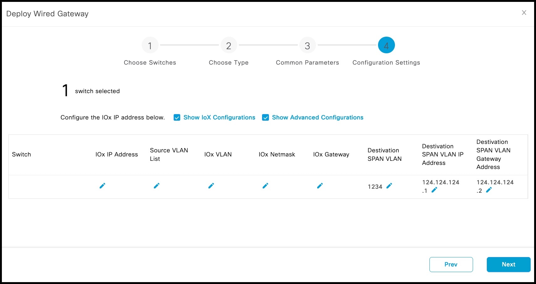Edit the Source VLAN List field
This screenshot has height=284, width=536.
coord(157,186)
